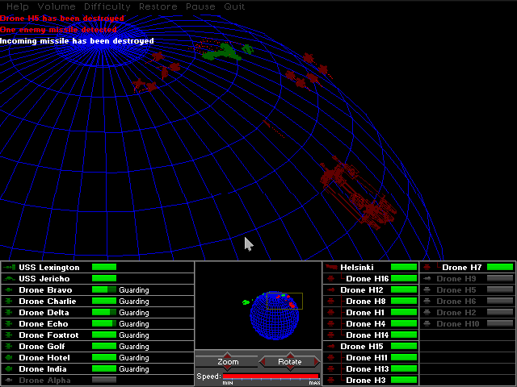Click the Helsinki enemy ship icon
The width and height of the screenshot is (517, 387).
(x=331, y=267)
